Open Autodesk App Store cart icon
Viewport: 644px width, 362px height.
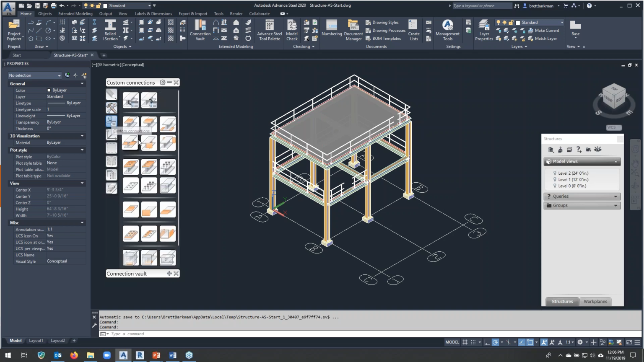pyautogui.click(x=566, y=6)
